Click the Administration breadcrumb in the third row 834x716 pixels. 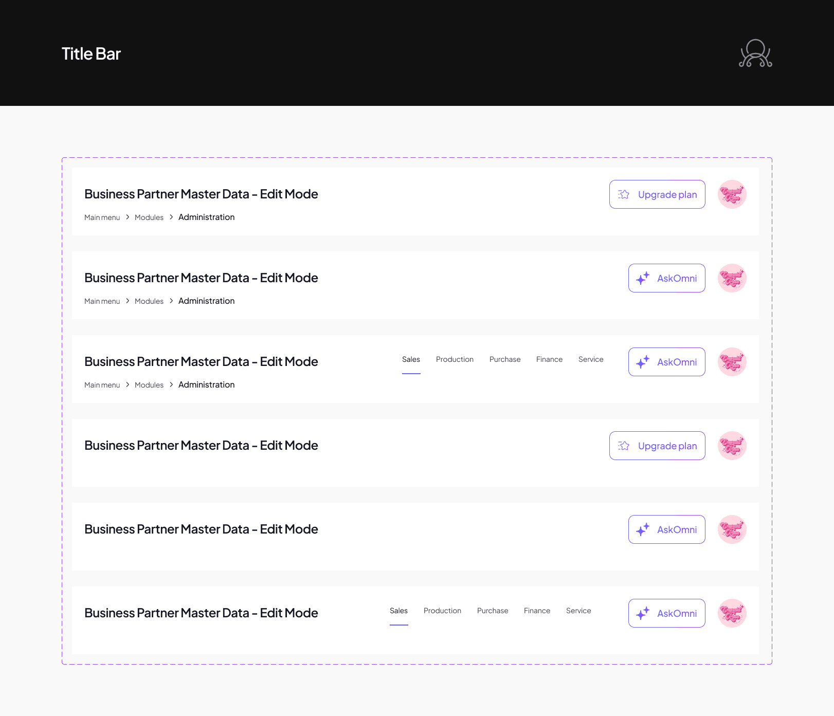[207, 384]
